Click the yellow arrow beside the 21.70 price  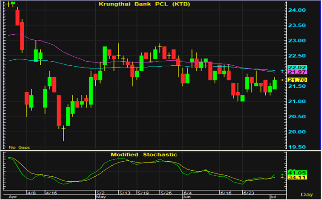tap(282, 80)
